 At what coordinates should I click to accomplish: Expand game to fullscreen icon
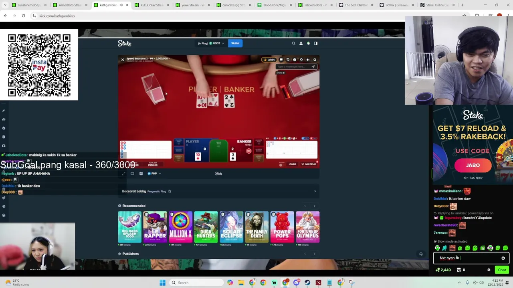[x=123, y=174]
